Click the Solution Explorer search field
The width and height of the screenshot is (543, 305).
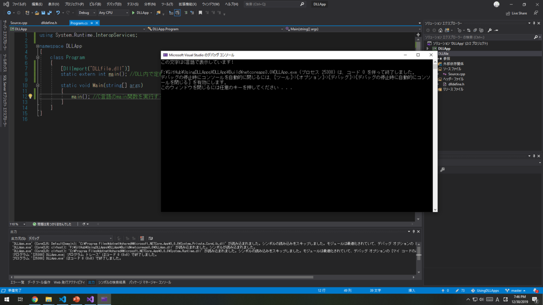(479, 37)
